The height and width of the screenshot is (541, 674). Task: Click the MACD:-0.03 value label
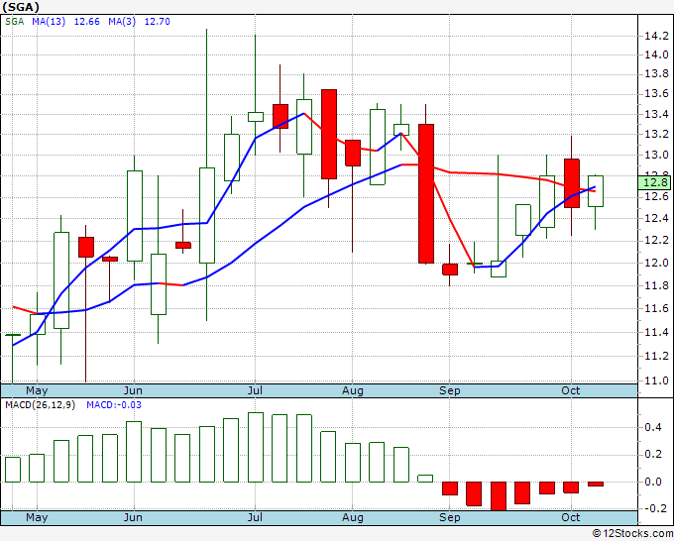point(113,405)
